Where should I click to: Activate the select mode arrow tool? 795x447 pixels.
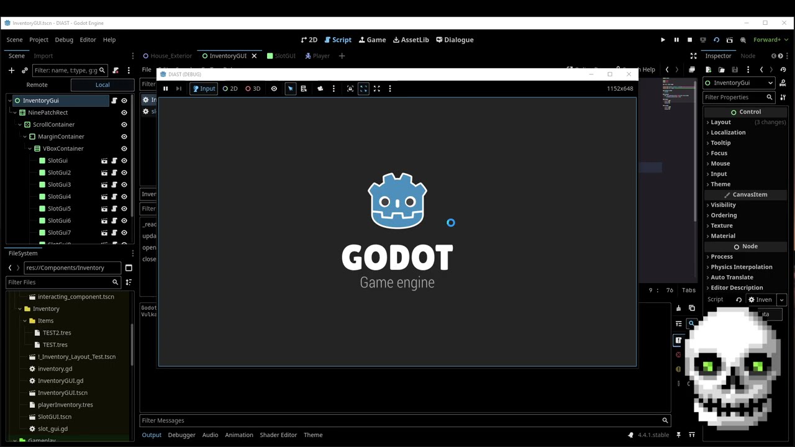290,89
